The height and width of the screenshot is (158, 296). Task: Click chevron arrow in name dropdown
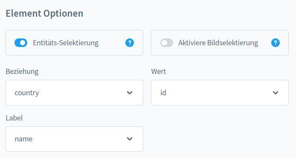[130, 139]
